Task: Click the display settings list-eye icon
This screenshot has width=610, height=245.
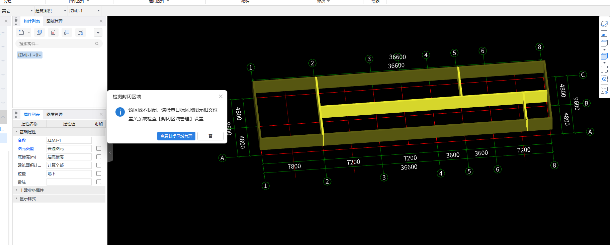Action: (604, 90)
